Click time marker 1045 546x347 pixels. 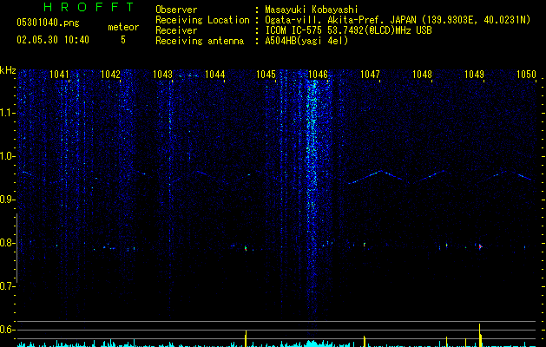(266, 75)
